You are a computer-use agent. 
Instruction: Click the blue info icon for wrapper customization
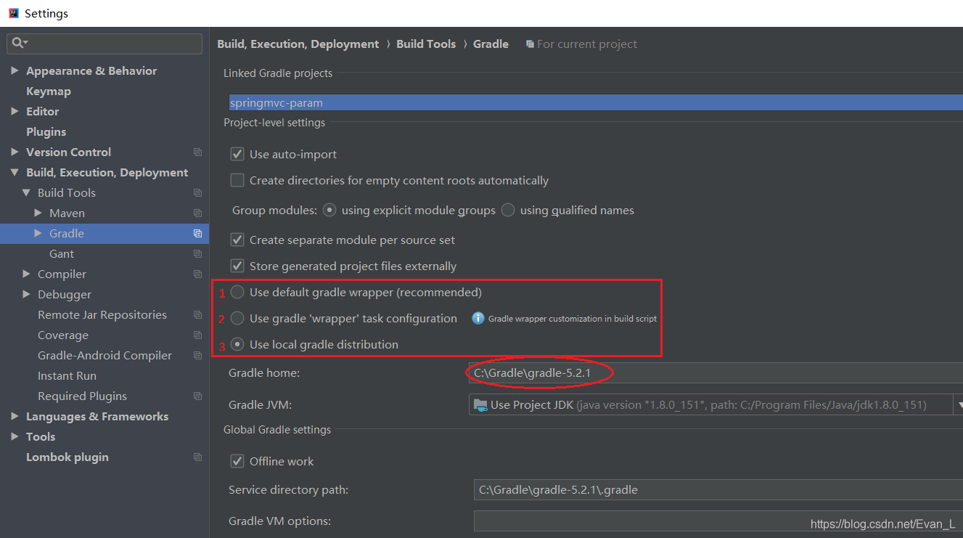[x=478, y=318]
